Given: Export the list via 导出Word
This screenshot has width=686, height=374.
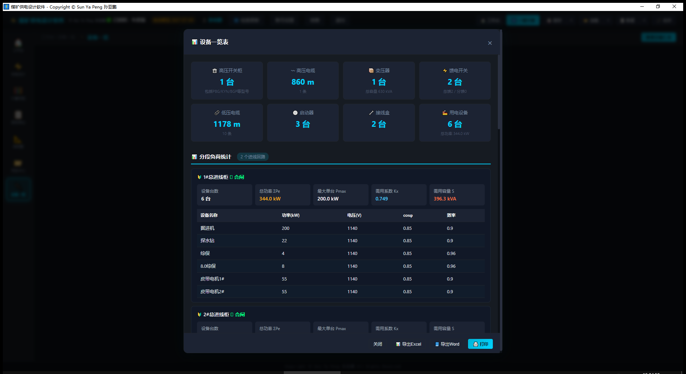Looking at the screenshot, I should [447, 344].
